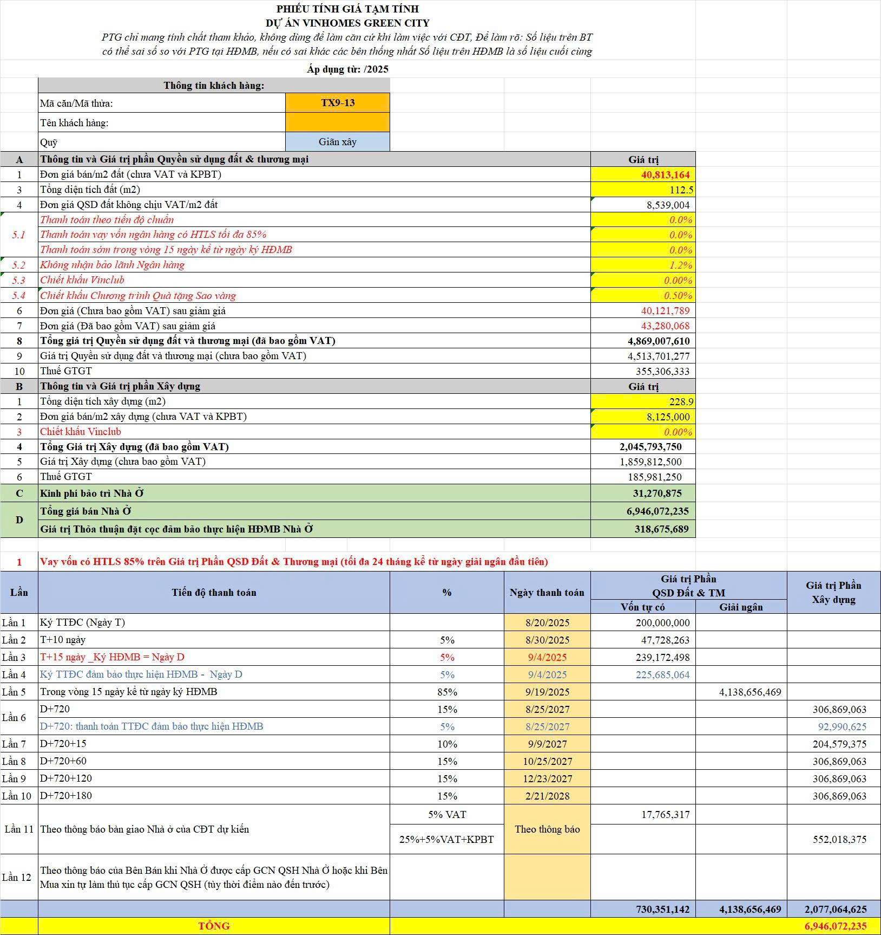Select the Ngày thanh toán column header

tap(547, 592)
